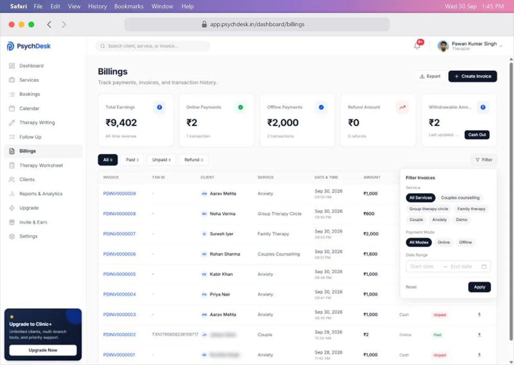Screen dimensions: 514x365
Task: Toggle the Filter dropdown button
Action: [x=484, y=160]
